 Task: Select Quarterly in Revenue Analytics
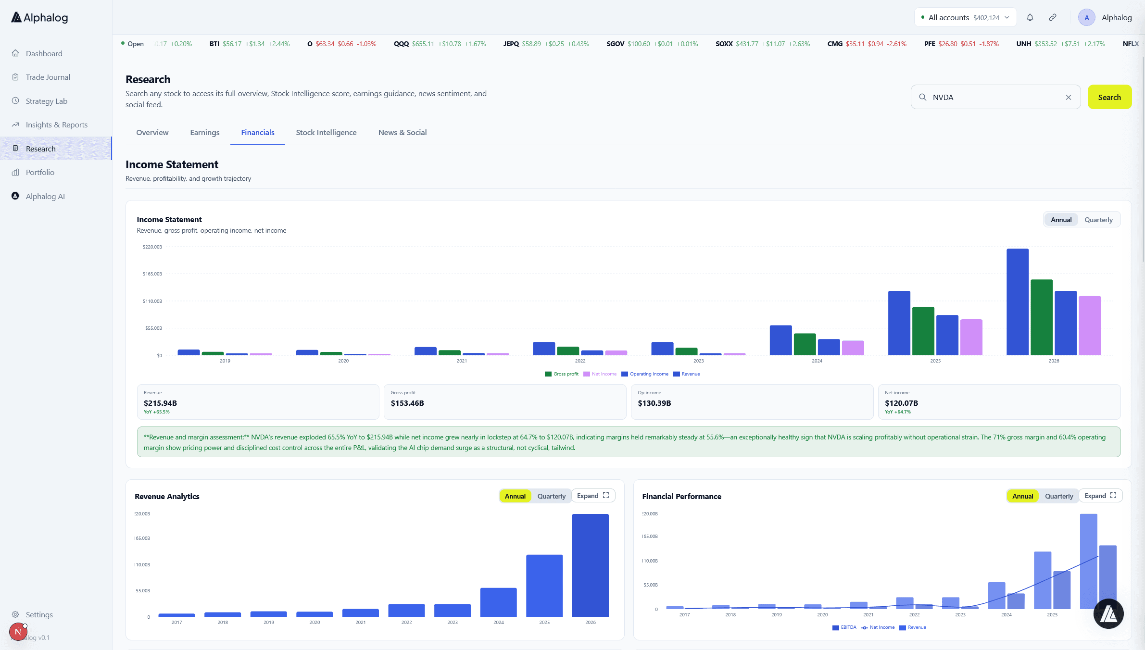(551, 496)
